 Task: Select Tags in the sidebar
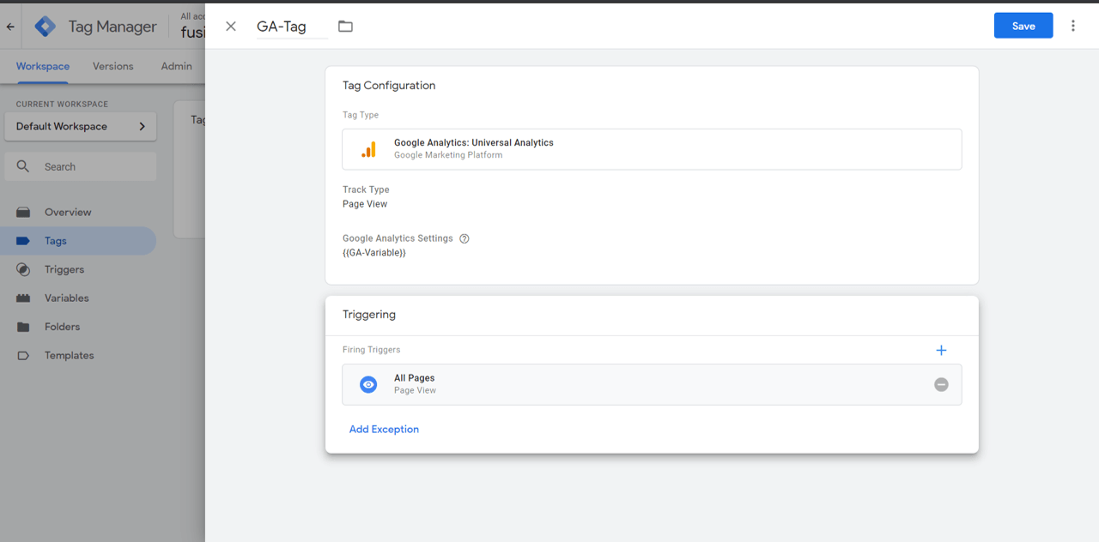point(78,241)
